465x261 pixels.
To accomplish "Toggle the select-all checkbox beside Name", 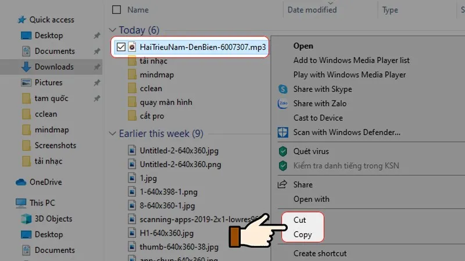I will coord(117,10).
